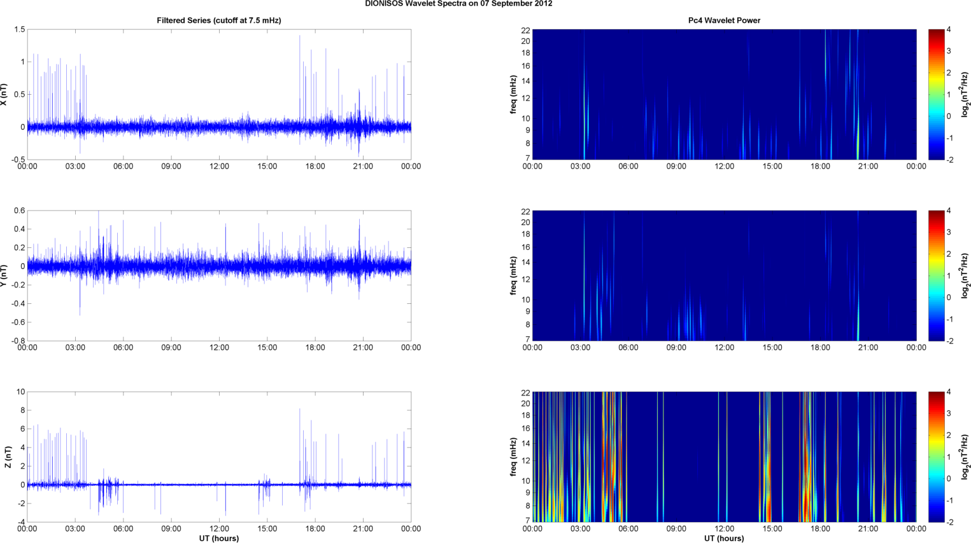Image resolution: width=971 pixels, height=543 pixels.
Task: Click the middle wavelet spectrogram panel
Action: (724, 275)
